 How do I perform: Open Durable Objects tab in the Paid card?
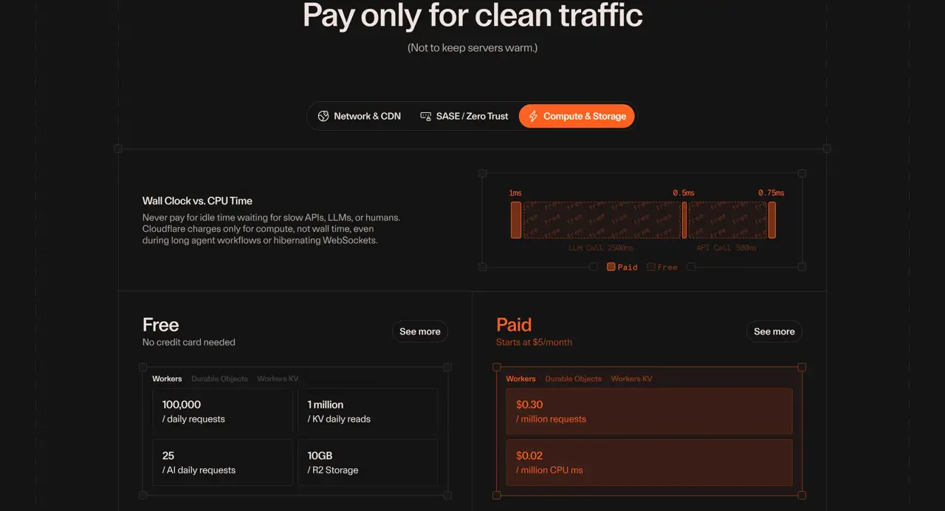(x=573, y=379)
